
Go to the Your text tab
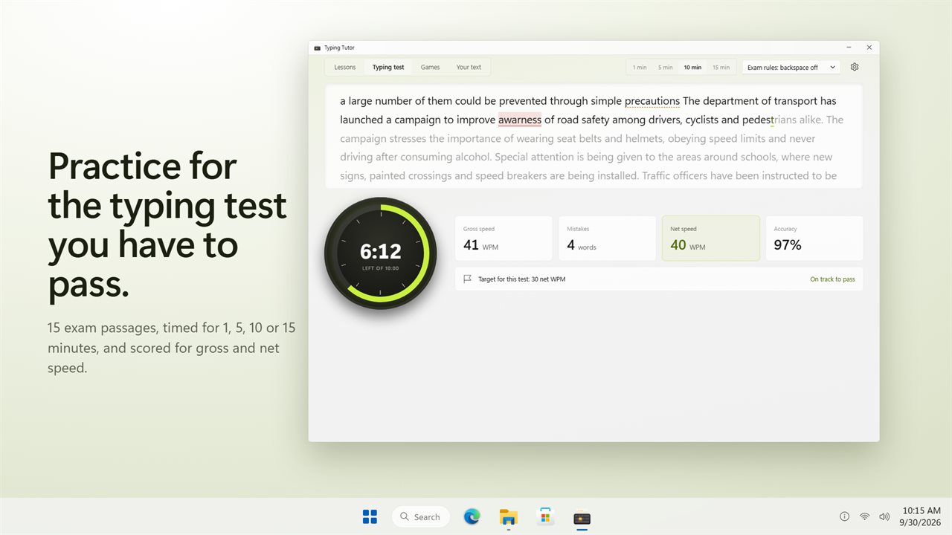pos(469,68)
